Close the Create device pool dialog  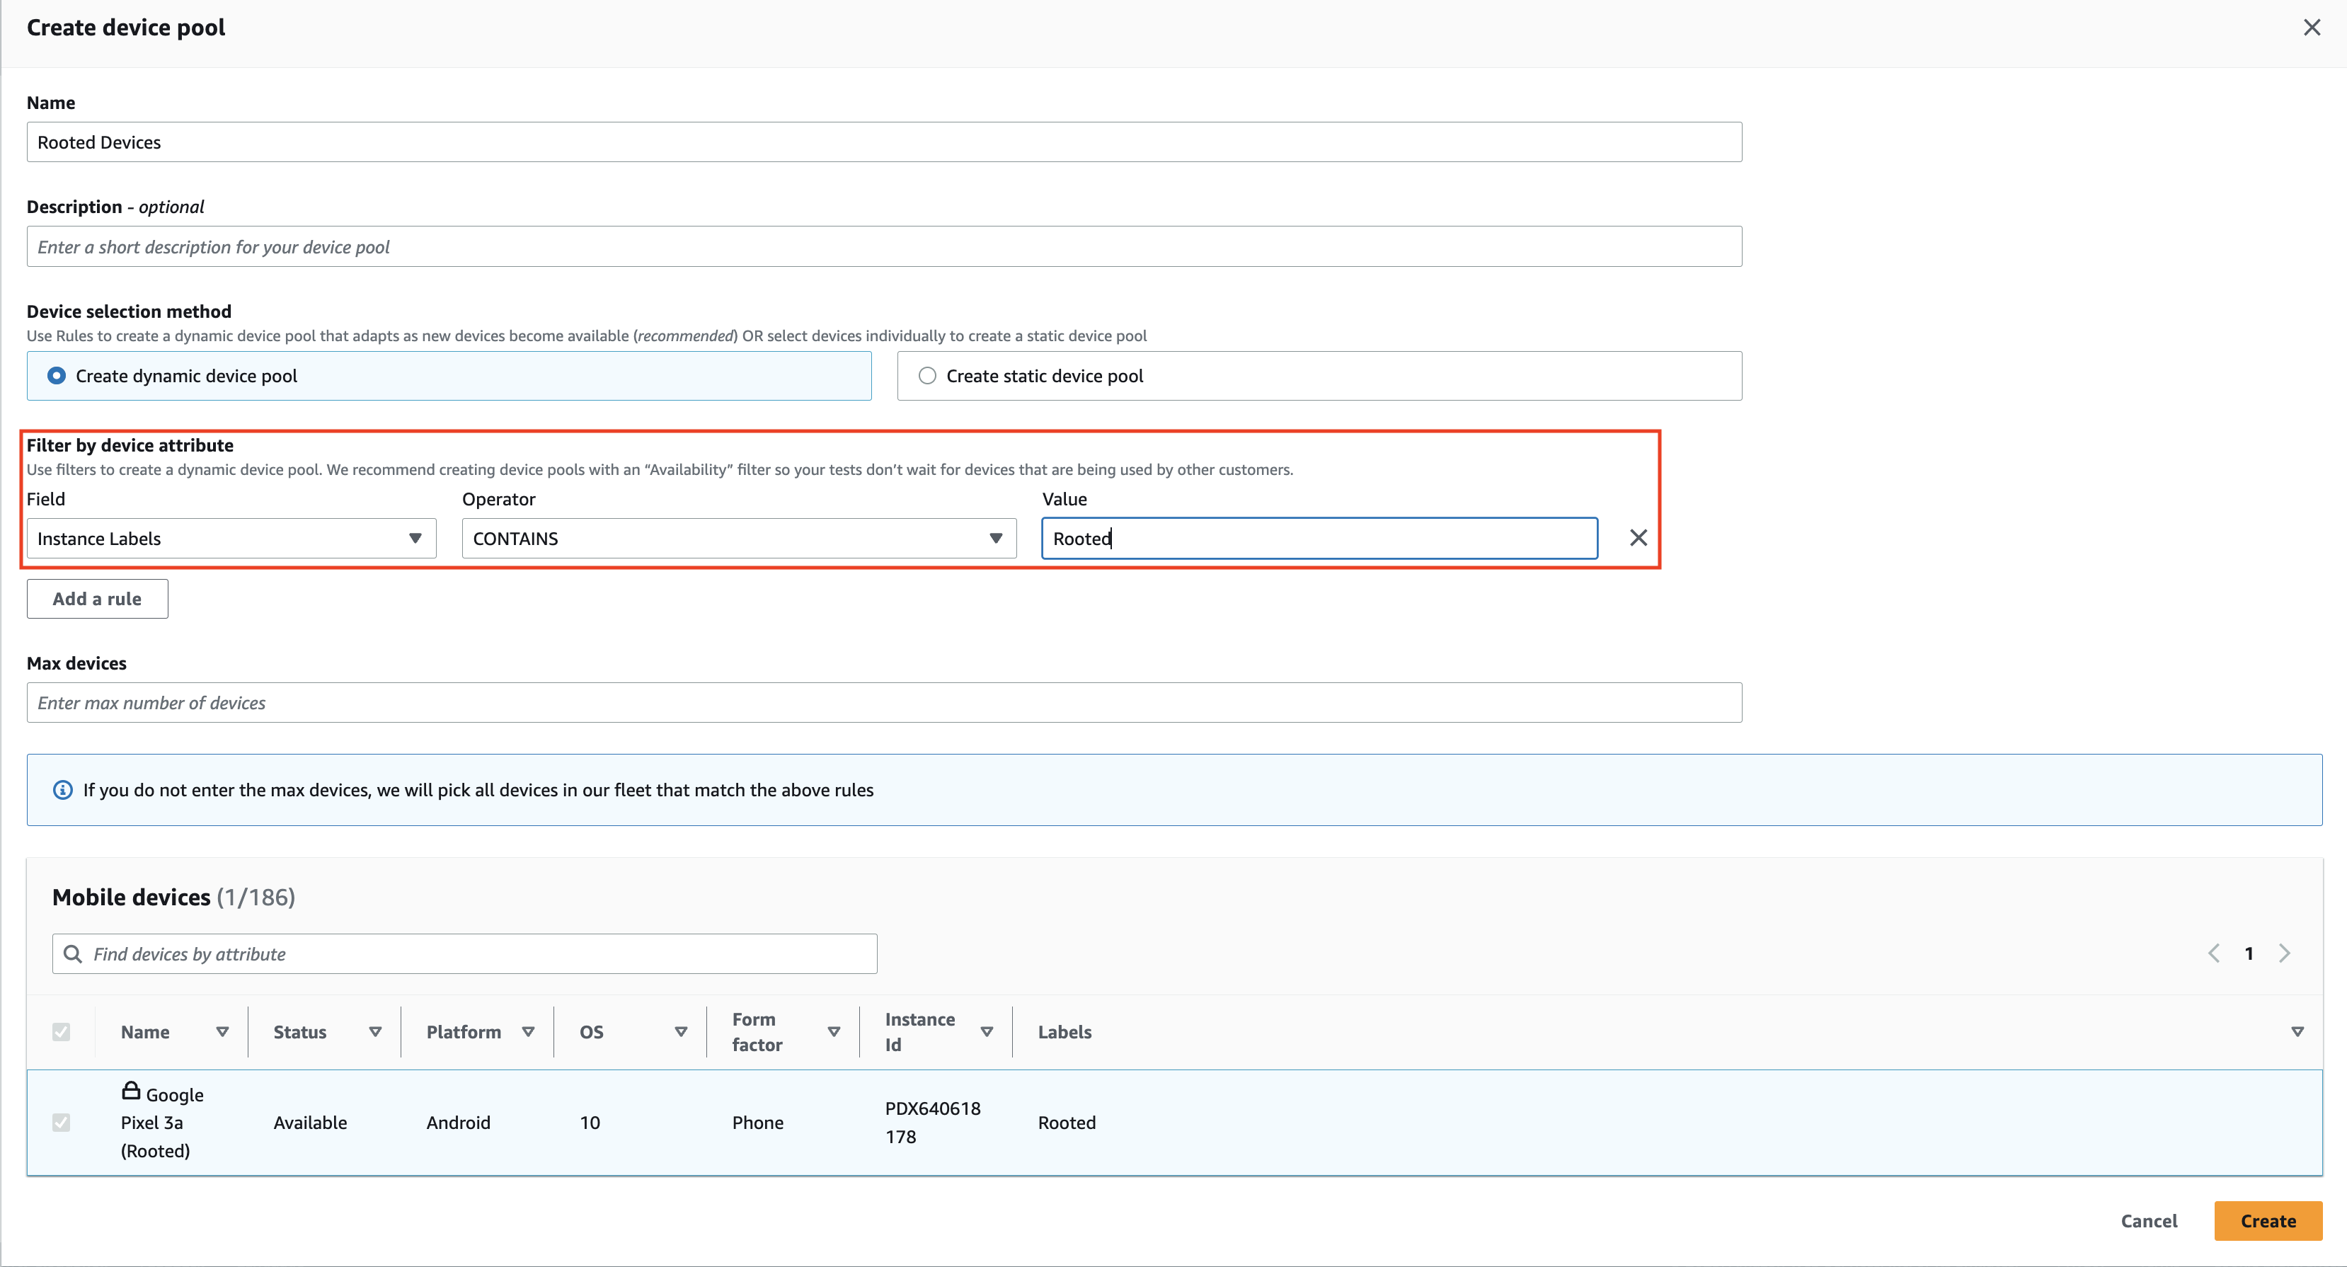(x=2312, y=26)
